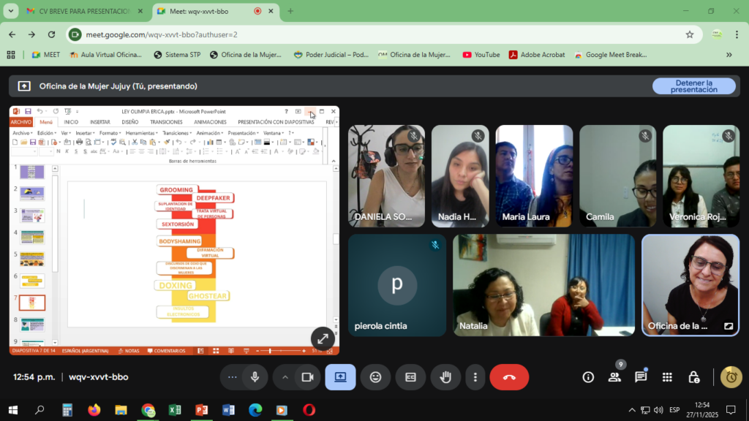Open host controls lock icon
The image size is (749, 421).
click(693, 377)
